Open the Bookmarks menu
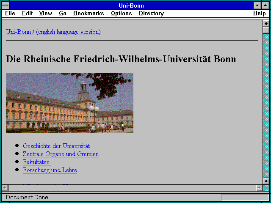The width and height of the screenshot is (271, 203). (88, 13)
